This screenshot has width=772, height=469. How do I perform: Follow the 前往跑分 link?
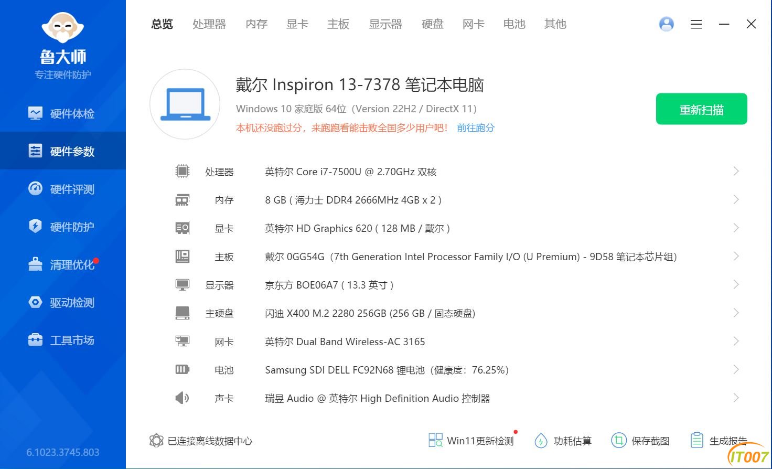click(x=476, y=128)
